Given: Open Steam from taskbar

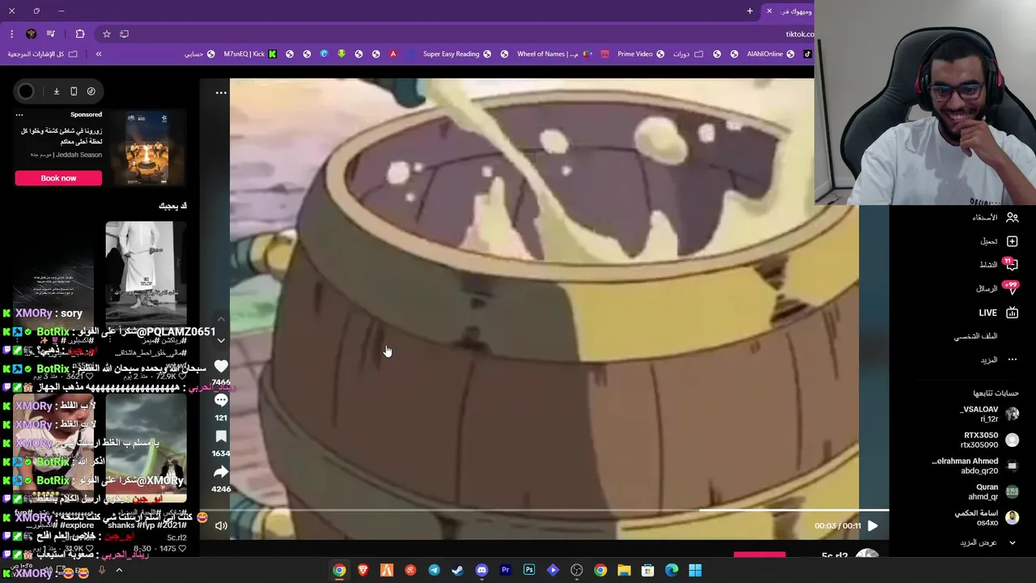Looking at the screenshot, I should [x=457, y=570].
